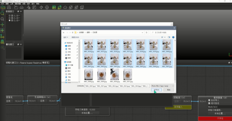Float the 属性窗口 panel using its undock icon
The image size is (232, 121).
[x=18, y=44]
